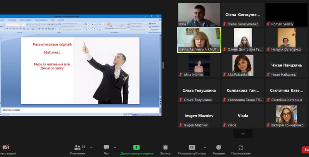Click Найти in the editing group
The width and height of the screenshot is (309, 157).
(x=153, y=24)
